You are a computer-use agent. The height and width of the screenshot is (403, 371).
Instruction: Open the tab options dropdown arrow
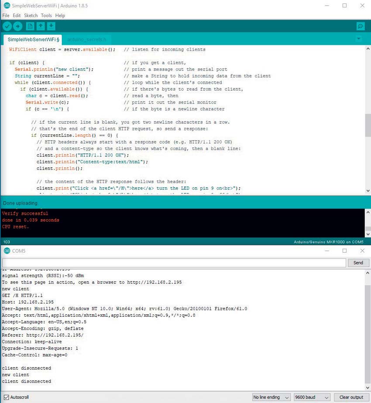point(359,39)
